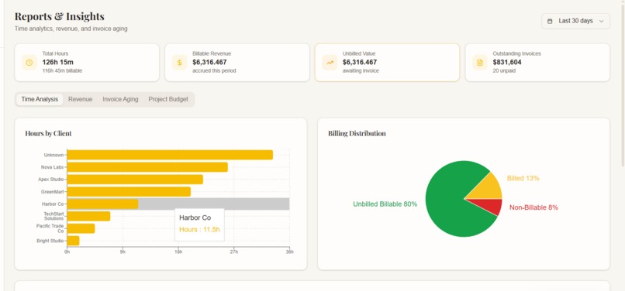
Task: Click the Nova Labs axis label
Action: [52, 167]
